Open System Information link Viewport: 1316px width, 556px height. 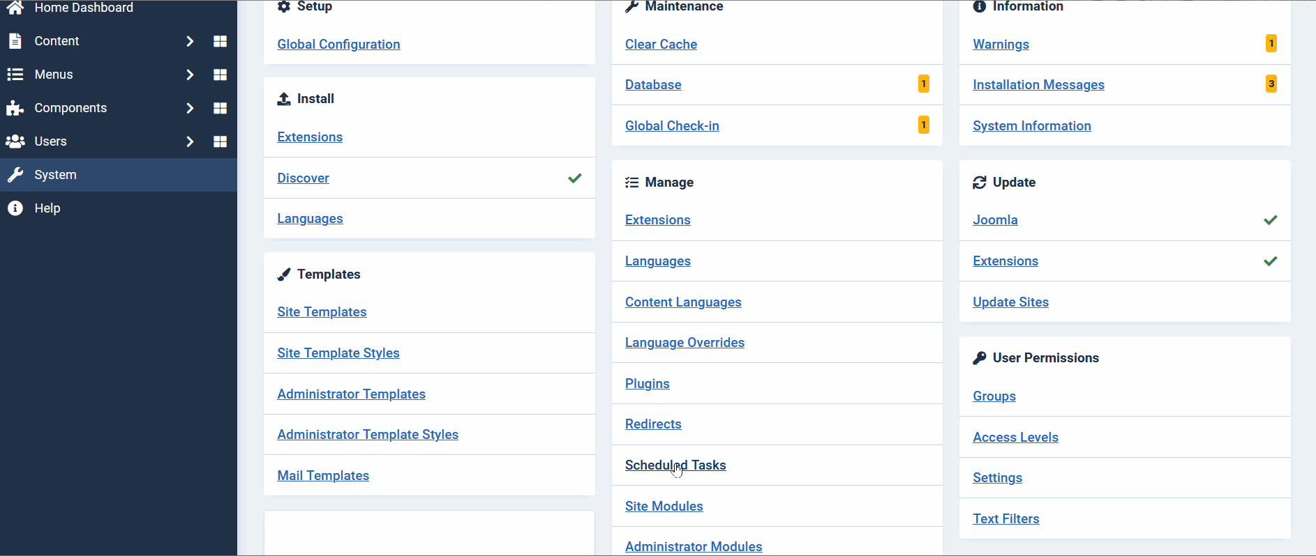click(x=1032, y=126)
